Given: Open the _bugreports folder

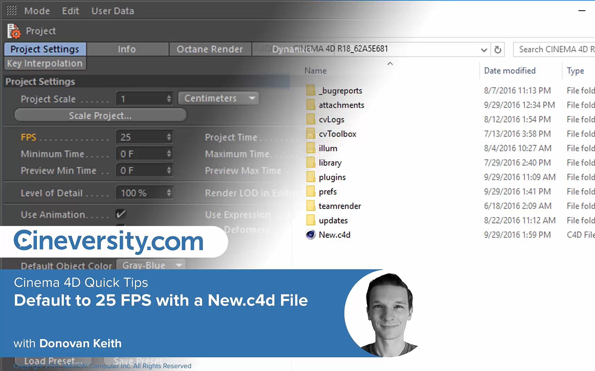Looking at the screenshot, I should 341,90.
